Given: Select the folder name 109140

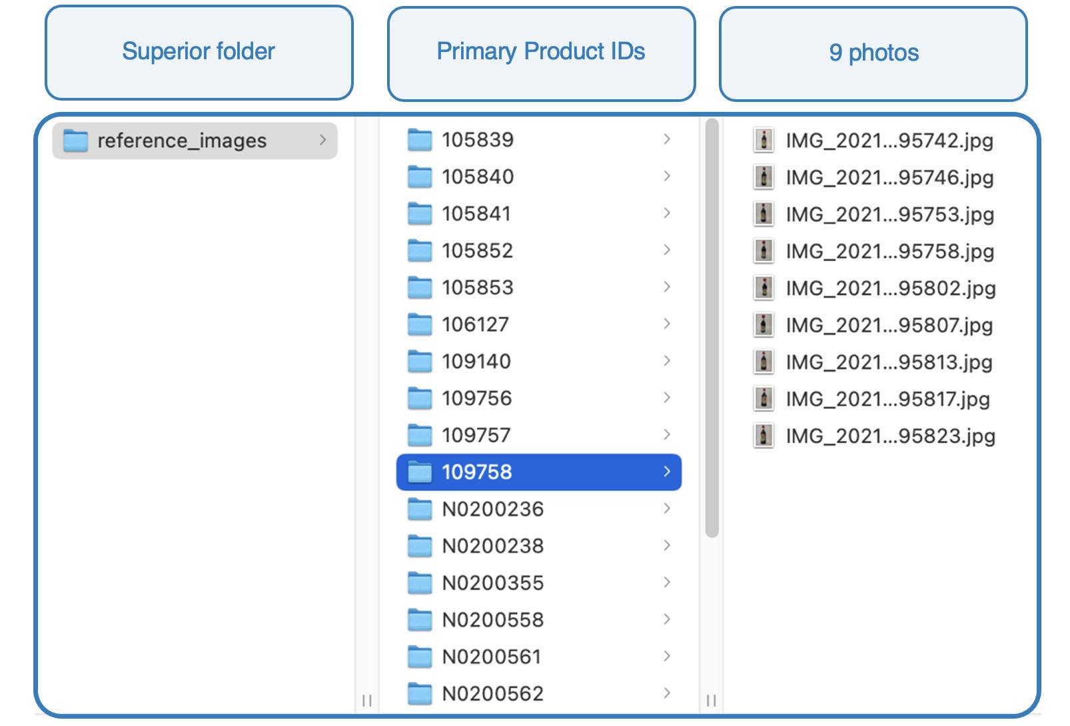Looking at the screenshot, I should click(476, 362).
